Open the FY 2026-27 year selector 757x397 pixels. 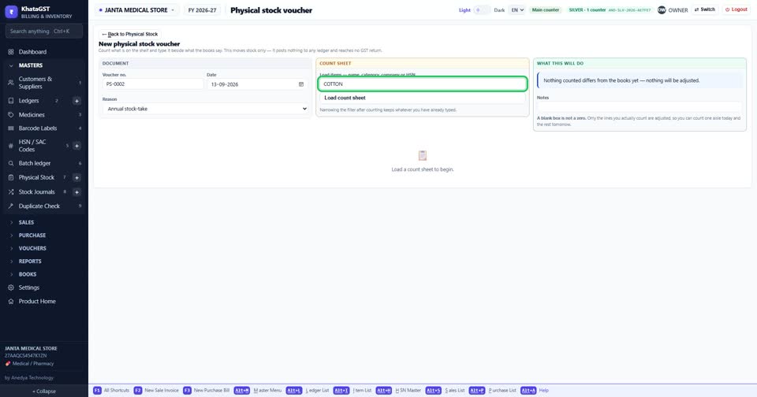coord(202,10)
